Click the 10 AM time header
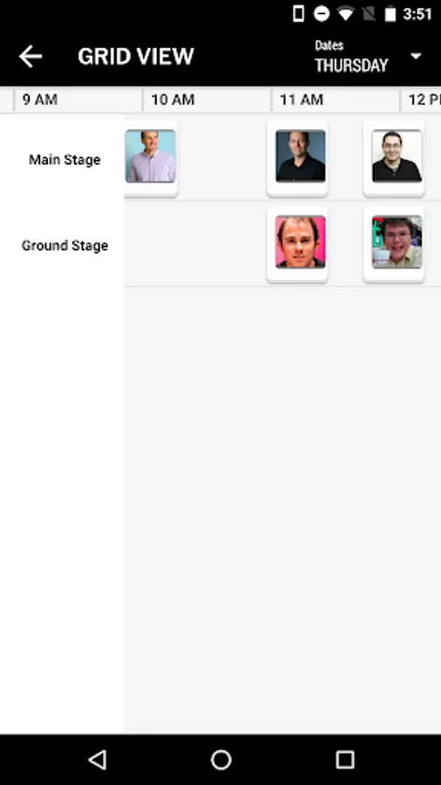The height and width of the screenshot is (785, 441). click(173, 99)
